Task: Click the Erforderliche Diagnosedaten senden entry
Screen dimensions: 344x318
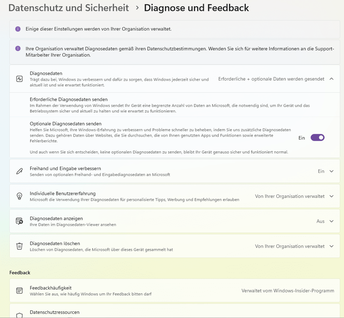Action: [x=69, y=99]
